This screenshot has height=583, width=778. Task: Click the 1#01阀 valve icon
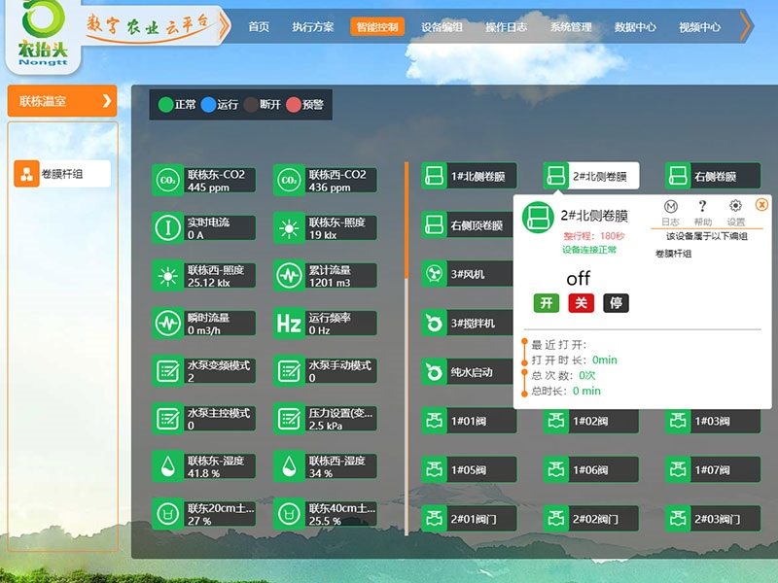click(x=434, y=421)
